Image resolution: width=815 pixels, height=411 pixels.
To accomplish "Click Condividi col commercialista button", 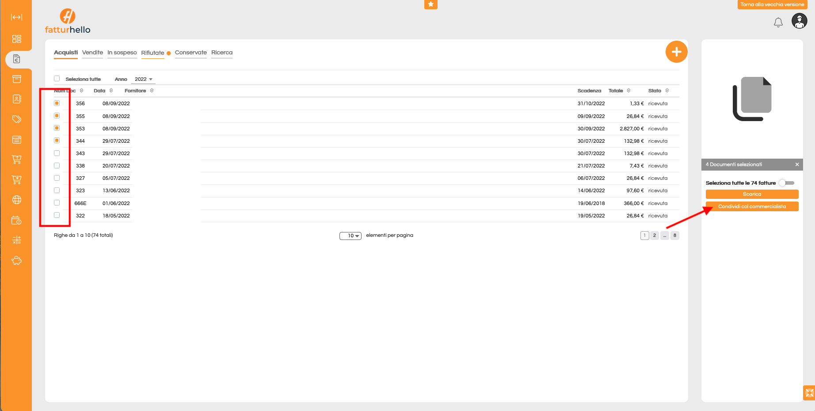I will coord(752,206).
